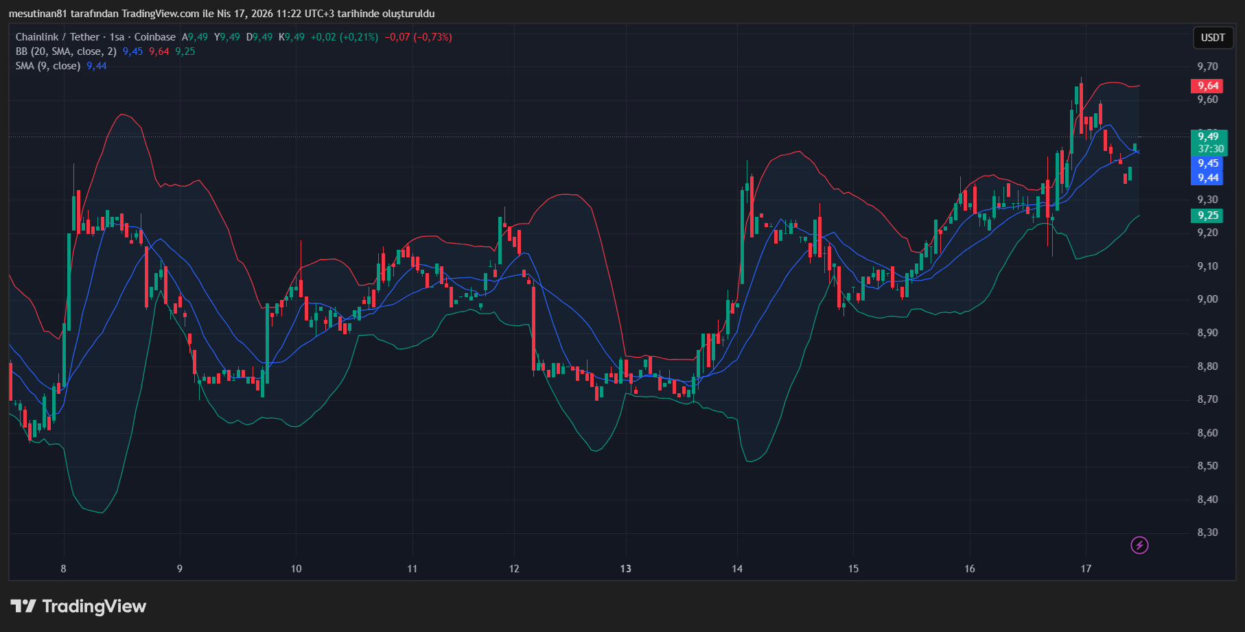Click date 12 on the time axis
The image size is (1245, 632).
click(x=514, y=568)
